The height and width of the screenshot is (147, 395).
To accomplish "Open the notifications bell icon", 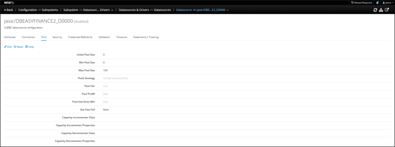I will click(x=377, y=3).
